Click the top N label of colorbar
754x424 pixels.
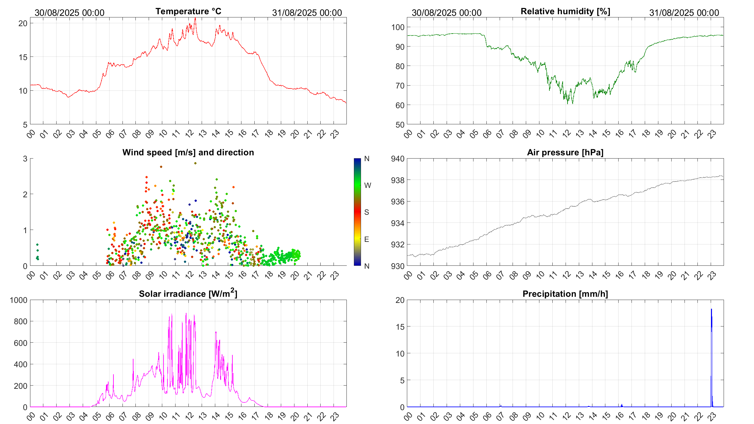coord(367,159)
